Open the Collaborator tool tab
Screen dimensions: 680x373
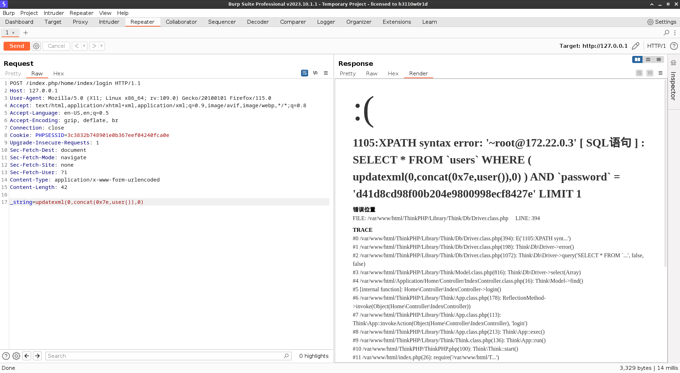(181, 22)
